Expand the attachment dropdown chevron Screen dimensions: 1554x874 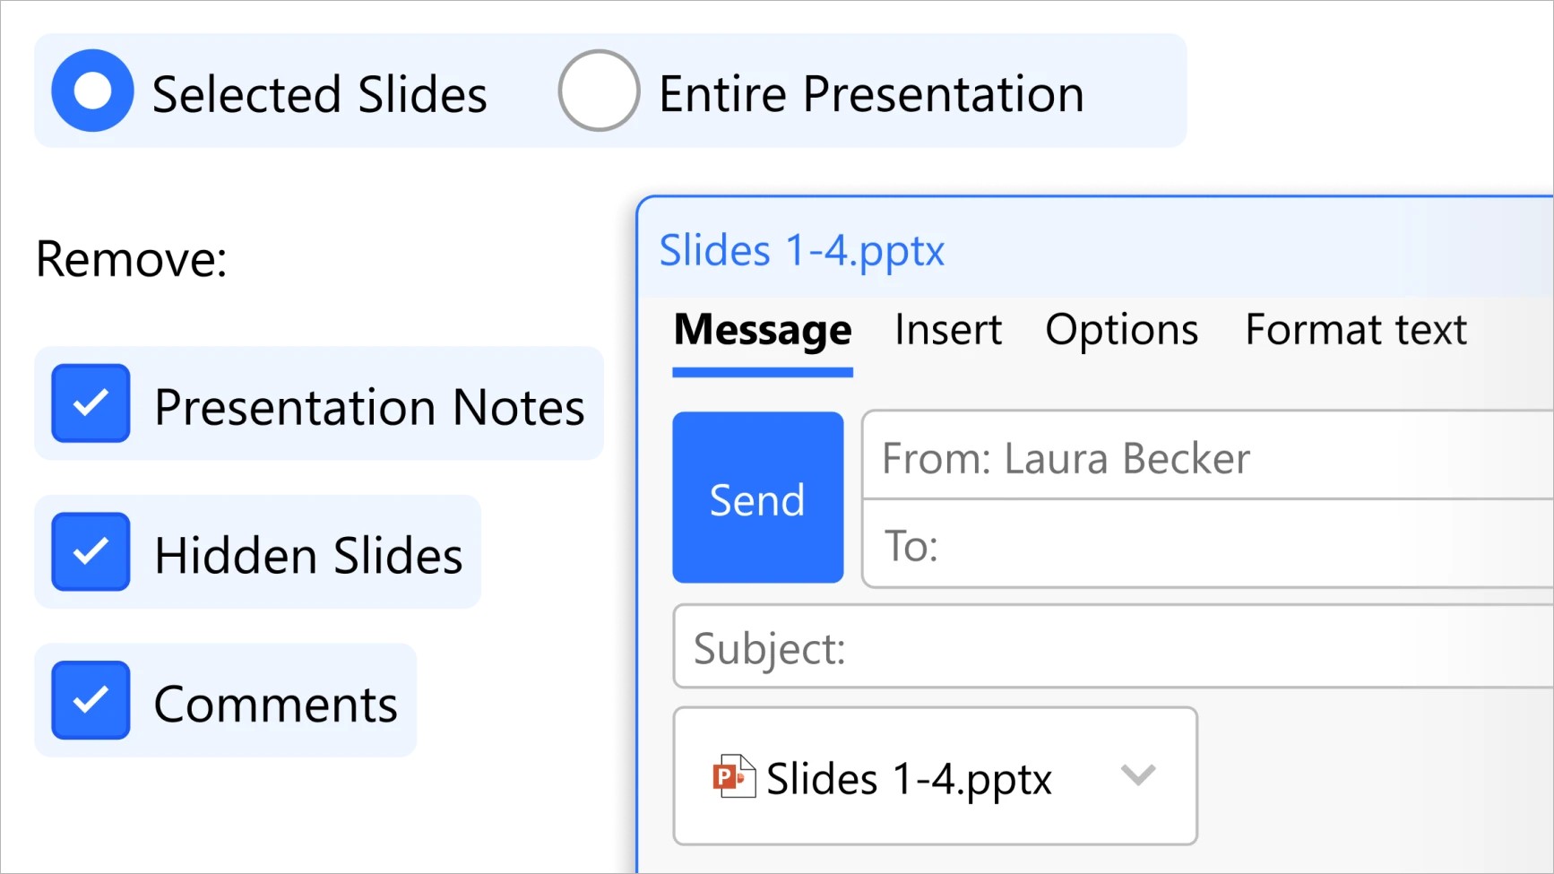point(1138,774)
